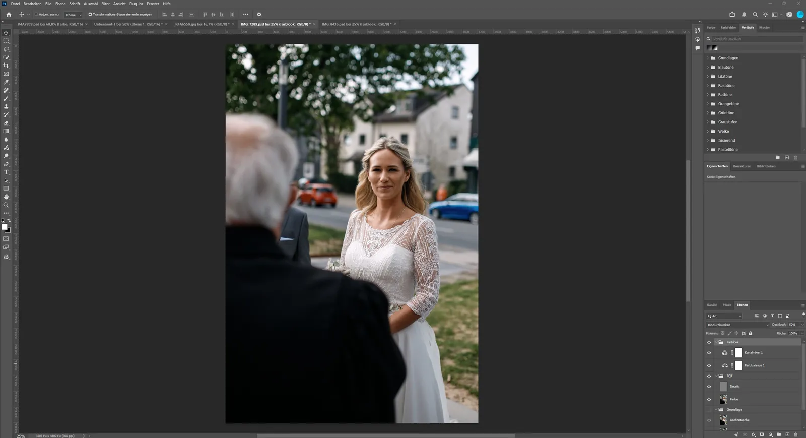Add a layer mask in Layers panel

point(762,434)
